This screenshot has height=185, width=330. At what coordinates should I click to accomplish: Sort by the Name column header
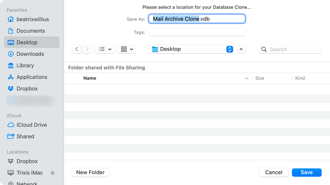90,78
